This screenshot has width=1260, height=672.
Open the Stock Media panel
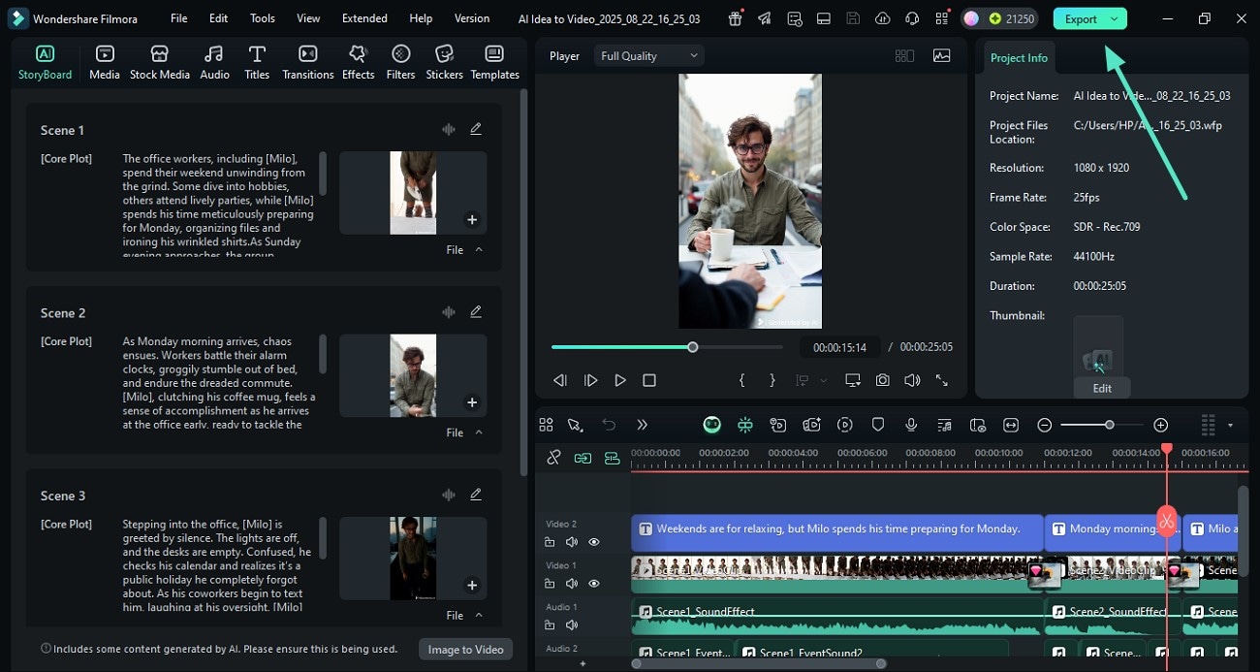click(160, 62)
